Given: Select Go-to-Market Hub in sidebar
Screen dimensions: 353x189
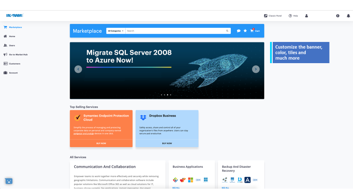Looking at the screenshot, I should 18,54.
